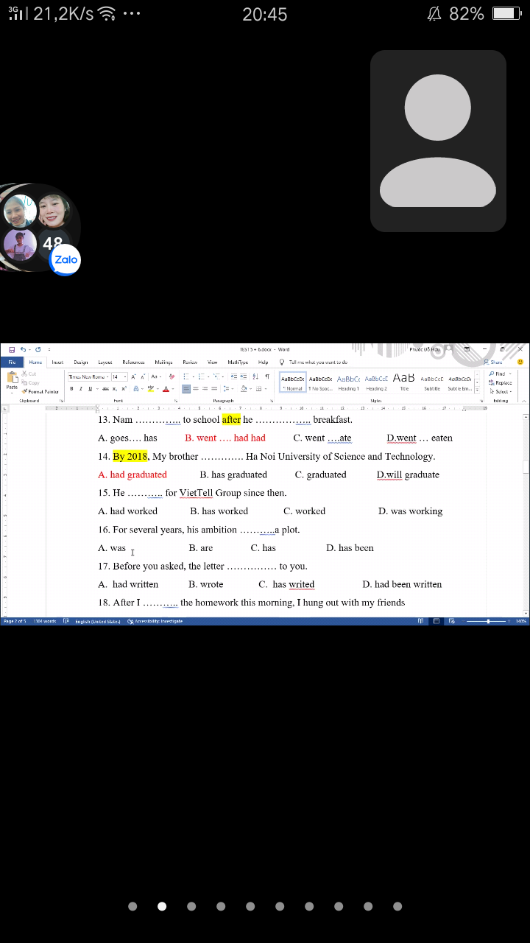
Task: Apply text highlight color
Action: [x=151, y=388]
